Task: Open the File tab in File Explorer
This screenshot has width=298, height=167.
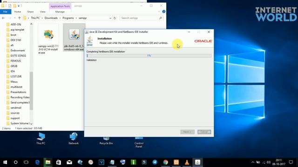Action: point(6,12)
